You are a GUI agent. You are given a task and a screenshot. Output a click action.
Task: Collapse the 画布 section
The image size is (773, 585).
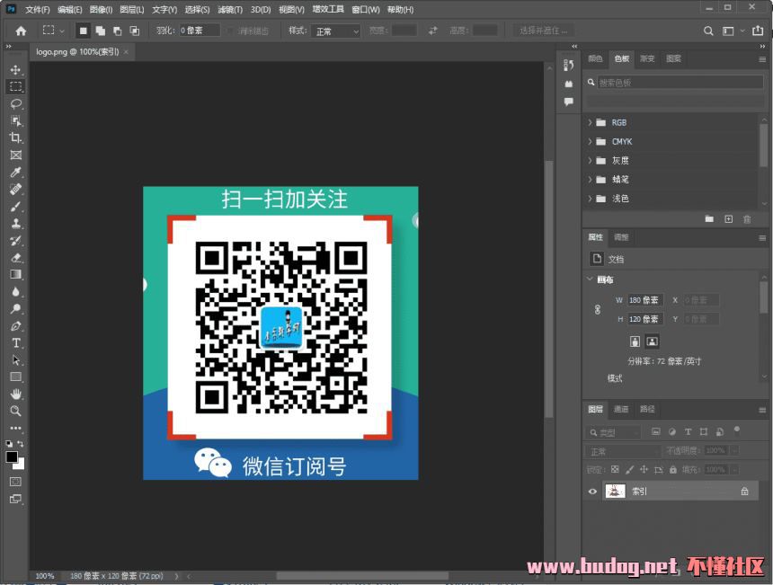[x=590, y=279]
